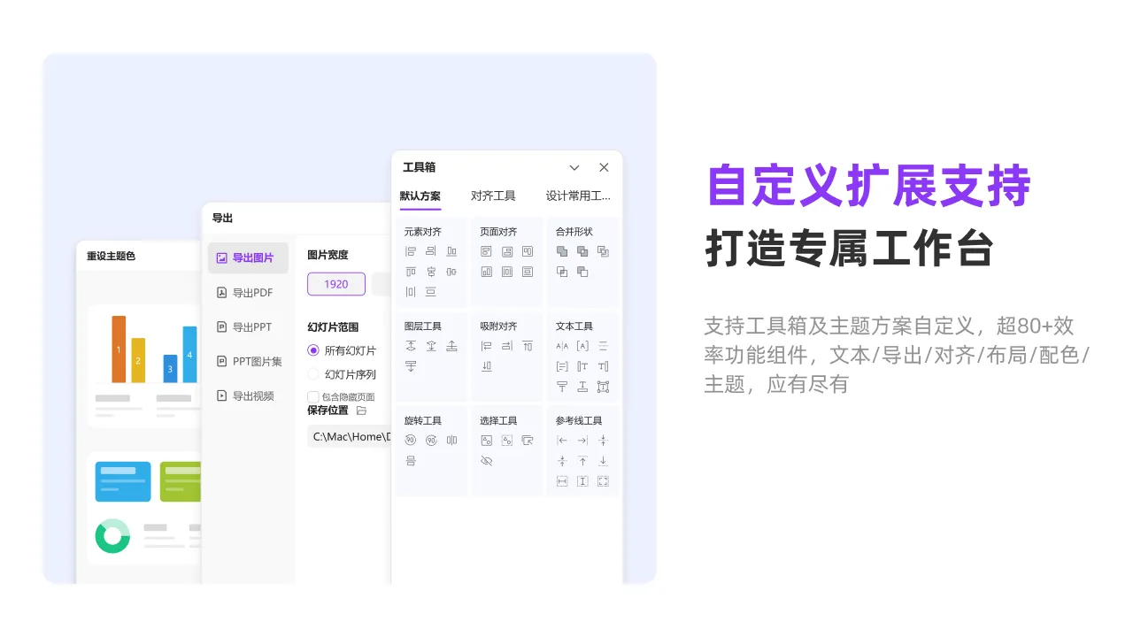This screenshot has height=637, width=1133.
Task: Select the 导出视频 export option
Action: (x=251, y=396)
